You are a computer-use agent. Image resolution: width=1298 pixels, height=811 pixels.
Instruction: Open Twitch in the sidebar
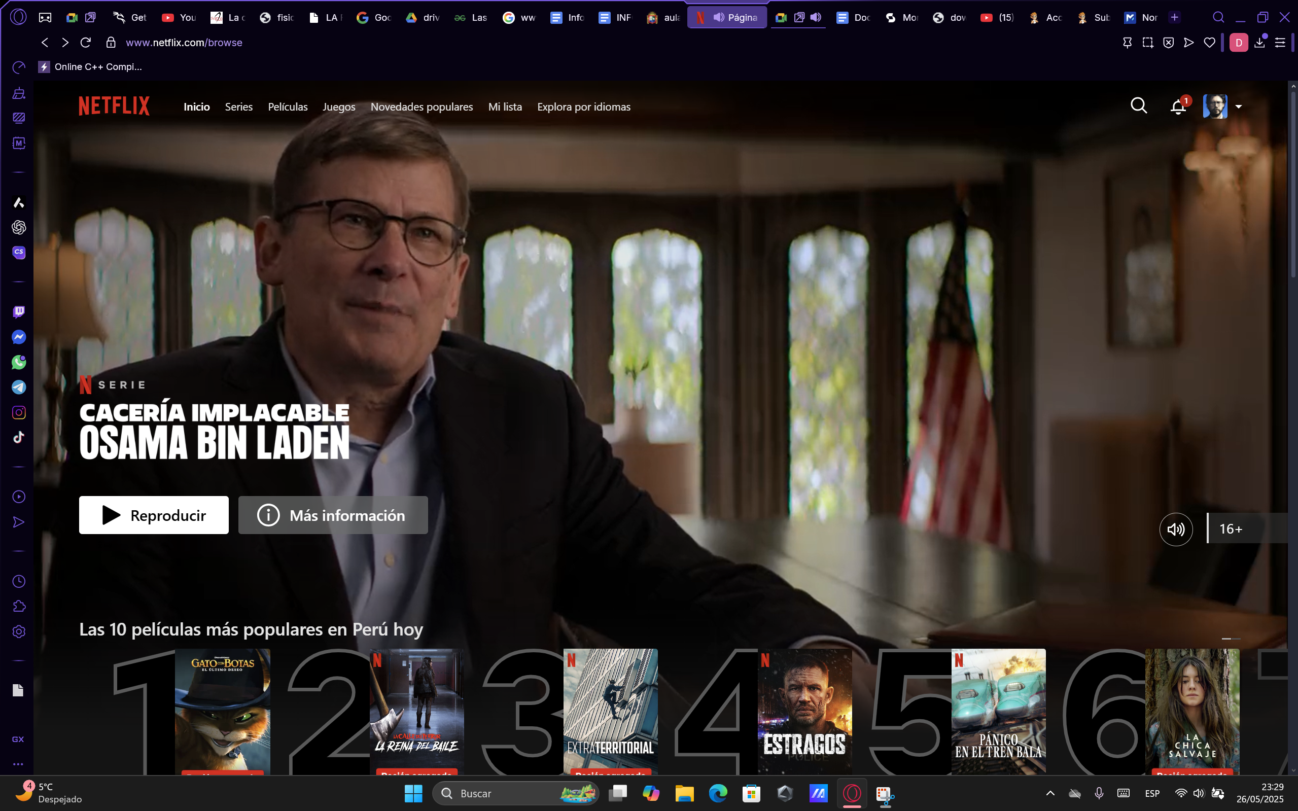point(19,311)
